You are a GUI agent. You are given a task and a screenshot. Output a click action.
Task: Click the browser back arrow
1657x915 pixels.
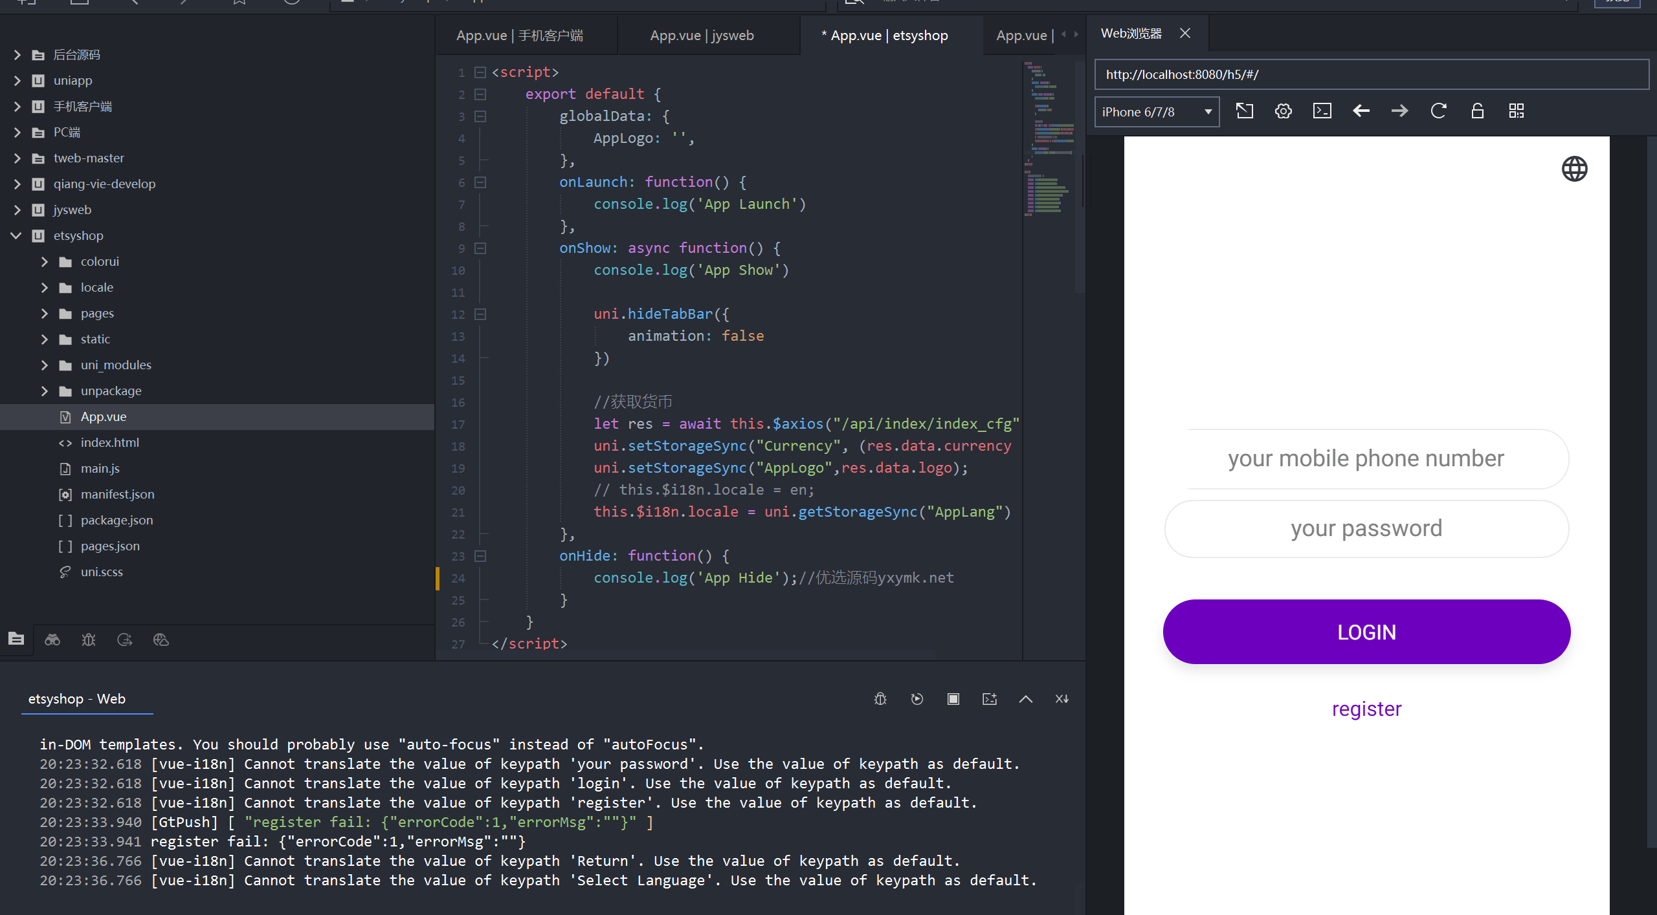[1361, 111]
